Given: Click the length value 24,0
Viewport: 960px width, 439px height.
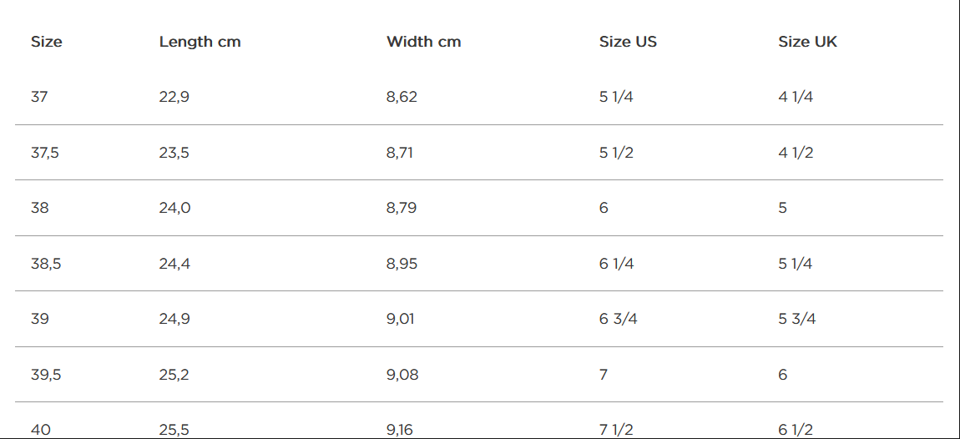Looking at the screenshot, I should pos(174,208).
